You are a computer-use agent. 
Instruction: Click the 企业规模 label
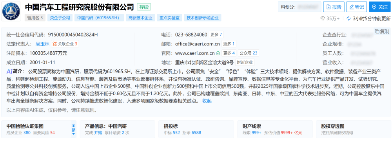click(333, 44)
